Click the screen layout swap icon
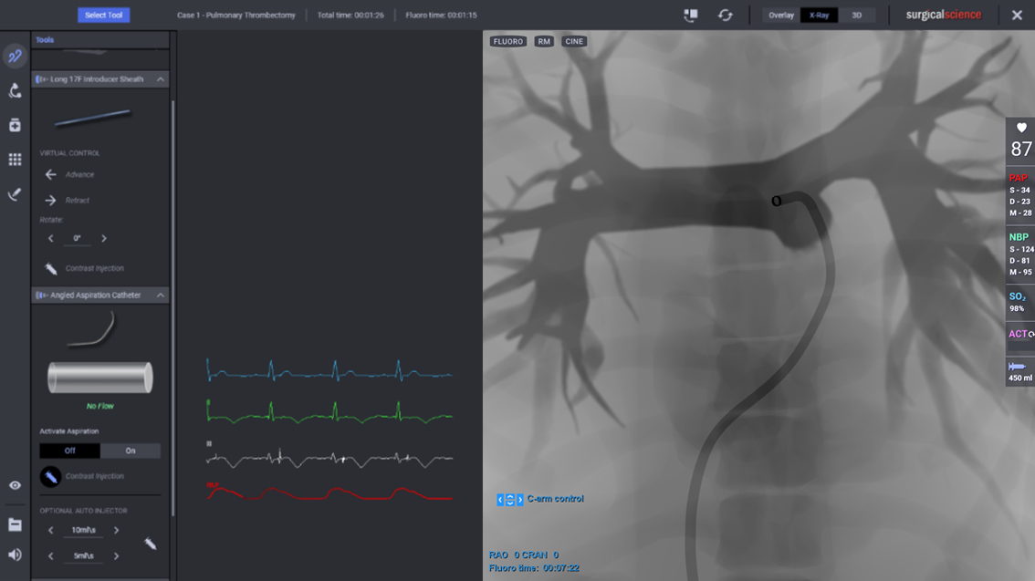Screen dimensions: 1035x581 [690, 16]
